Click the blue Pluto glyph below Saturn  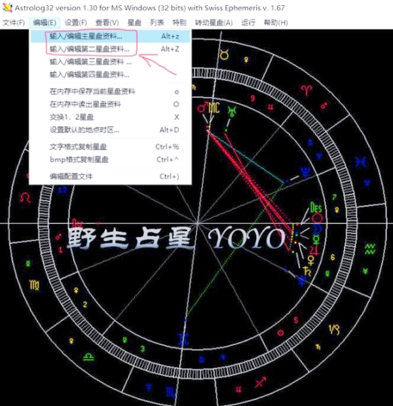pos(302,281)
